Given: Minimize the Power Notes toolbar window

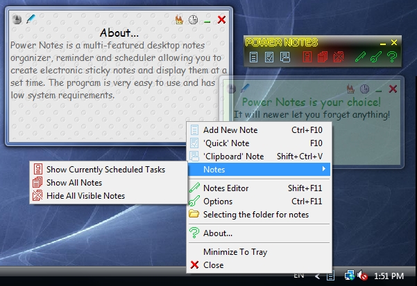Looking at the screenshot, I should [x=383, y=44].
